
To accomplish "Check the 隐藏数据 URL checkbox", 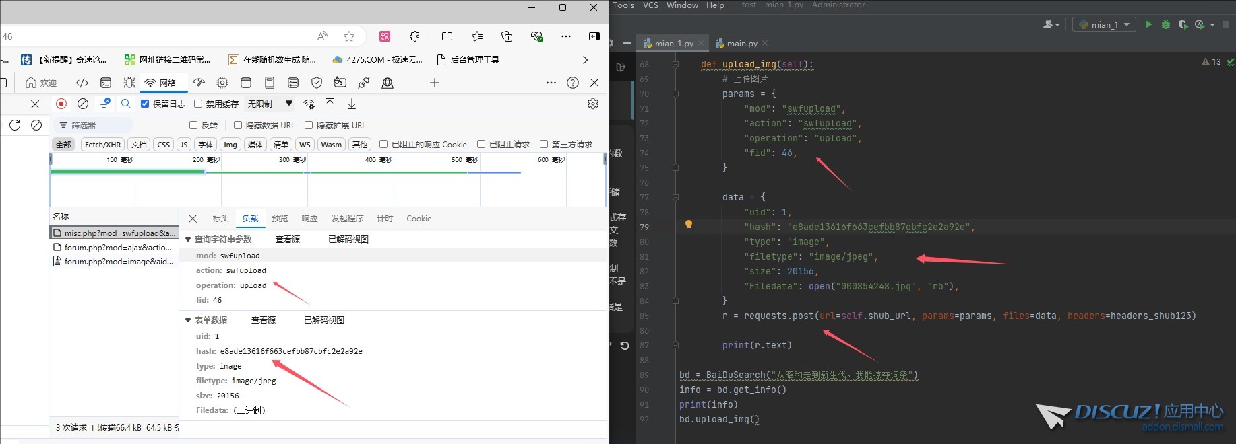I will pyautogui.click(x=238, y=125).
